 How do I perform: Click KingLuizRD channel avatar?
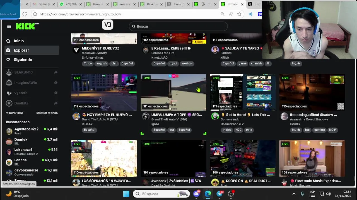(x=146, y=50)
